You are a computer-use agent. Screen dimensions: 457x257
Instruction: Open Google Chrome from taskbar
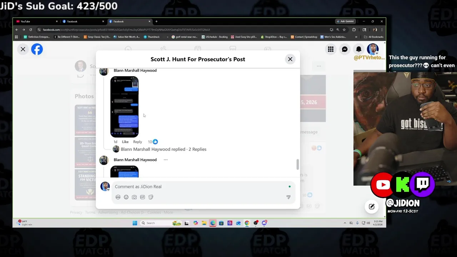pyautogui.click(x=247, y=223)
